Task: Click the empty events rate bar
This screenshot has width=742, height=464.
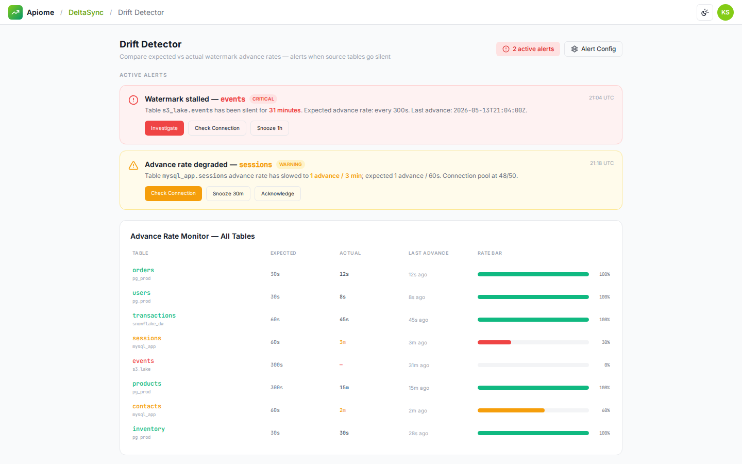Action: [x=533, y=365]
